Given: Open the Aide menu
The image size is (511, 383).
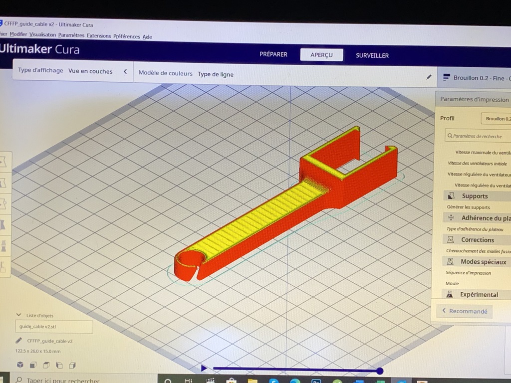Looking at the screenshot, I should (x=147, y=37).
